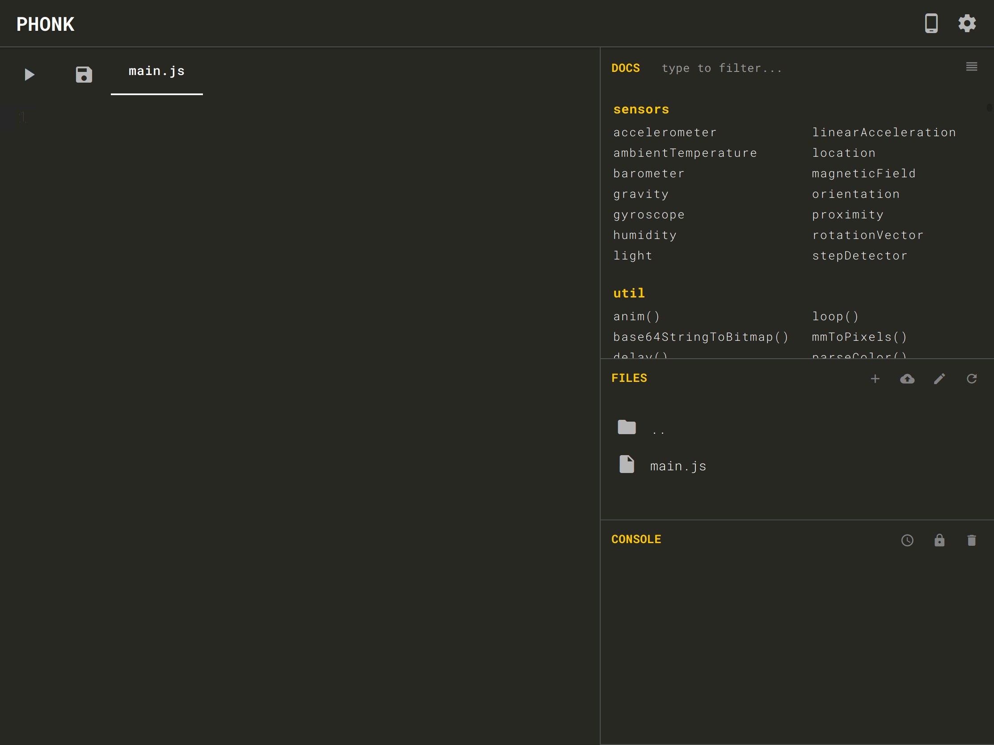The image size is (994, 745).
Task: Open loop() util documentation
Action: tap(835, 317)
